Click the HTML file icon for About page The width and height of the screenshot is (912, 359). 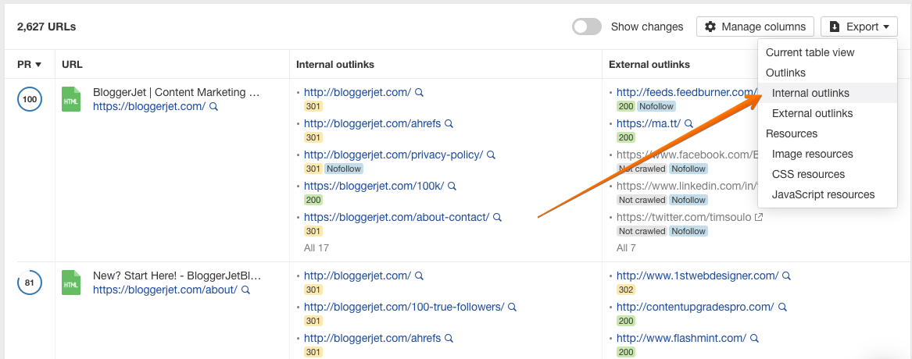71,283
